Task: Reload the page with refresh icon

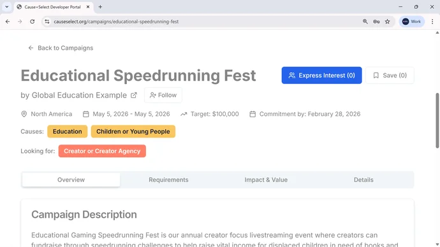Action: [33, 22]
